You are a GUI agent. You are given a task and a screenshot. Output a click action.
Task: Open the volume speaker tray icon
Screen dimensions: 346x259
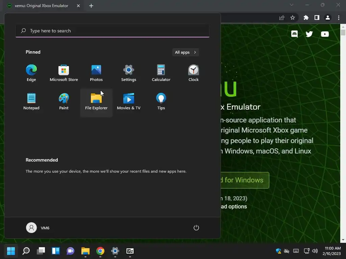(315, 251)
